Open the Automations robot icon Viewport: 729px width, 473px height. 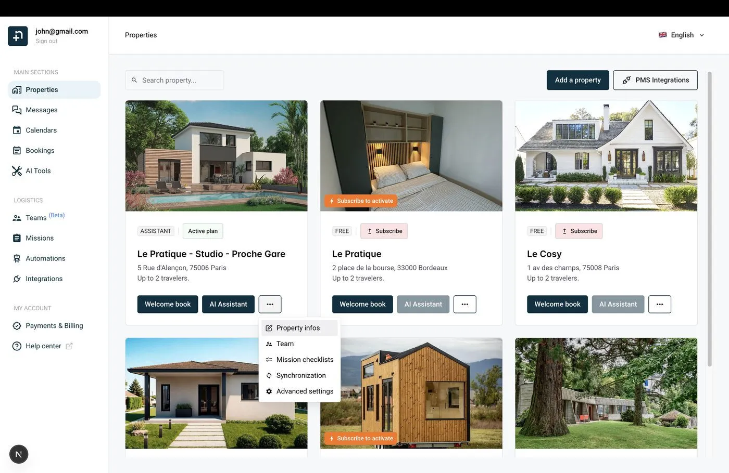pos(17,258)
